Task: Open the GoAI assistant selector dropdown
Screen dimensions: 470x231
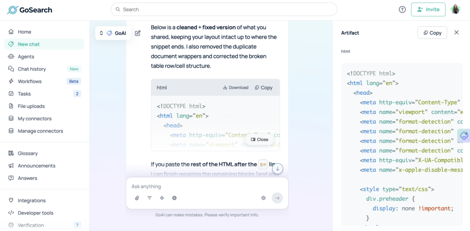Action: point(113,33)
